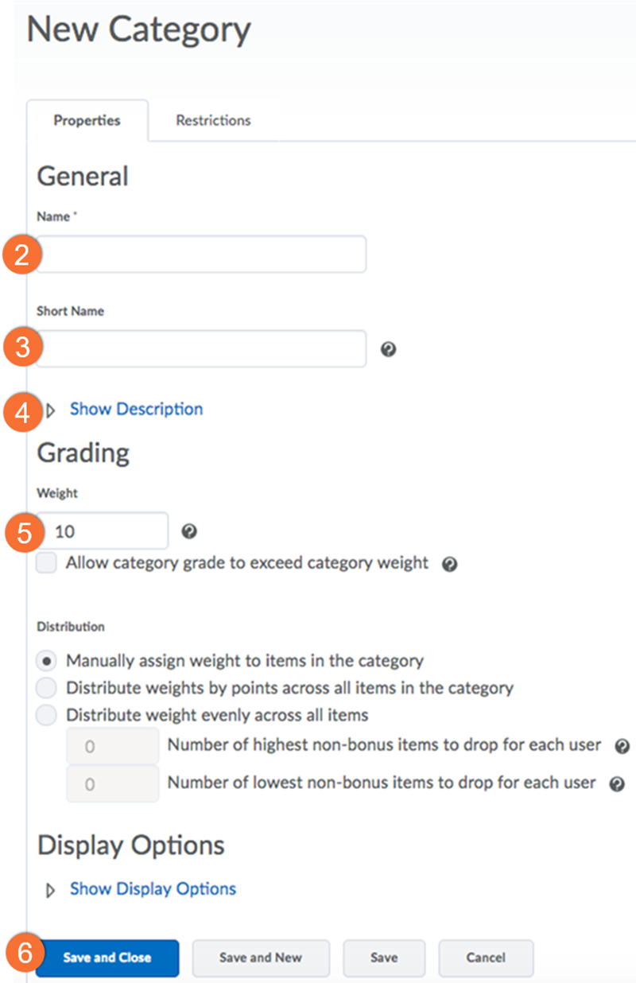
Task: Switch to the Restrictions tab
Action: 213,121
